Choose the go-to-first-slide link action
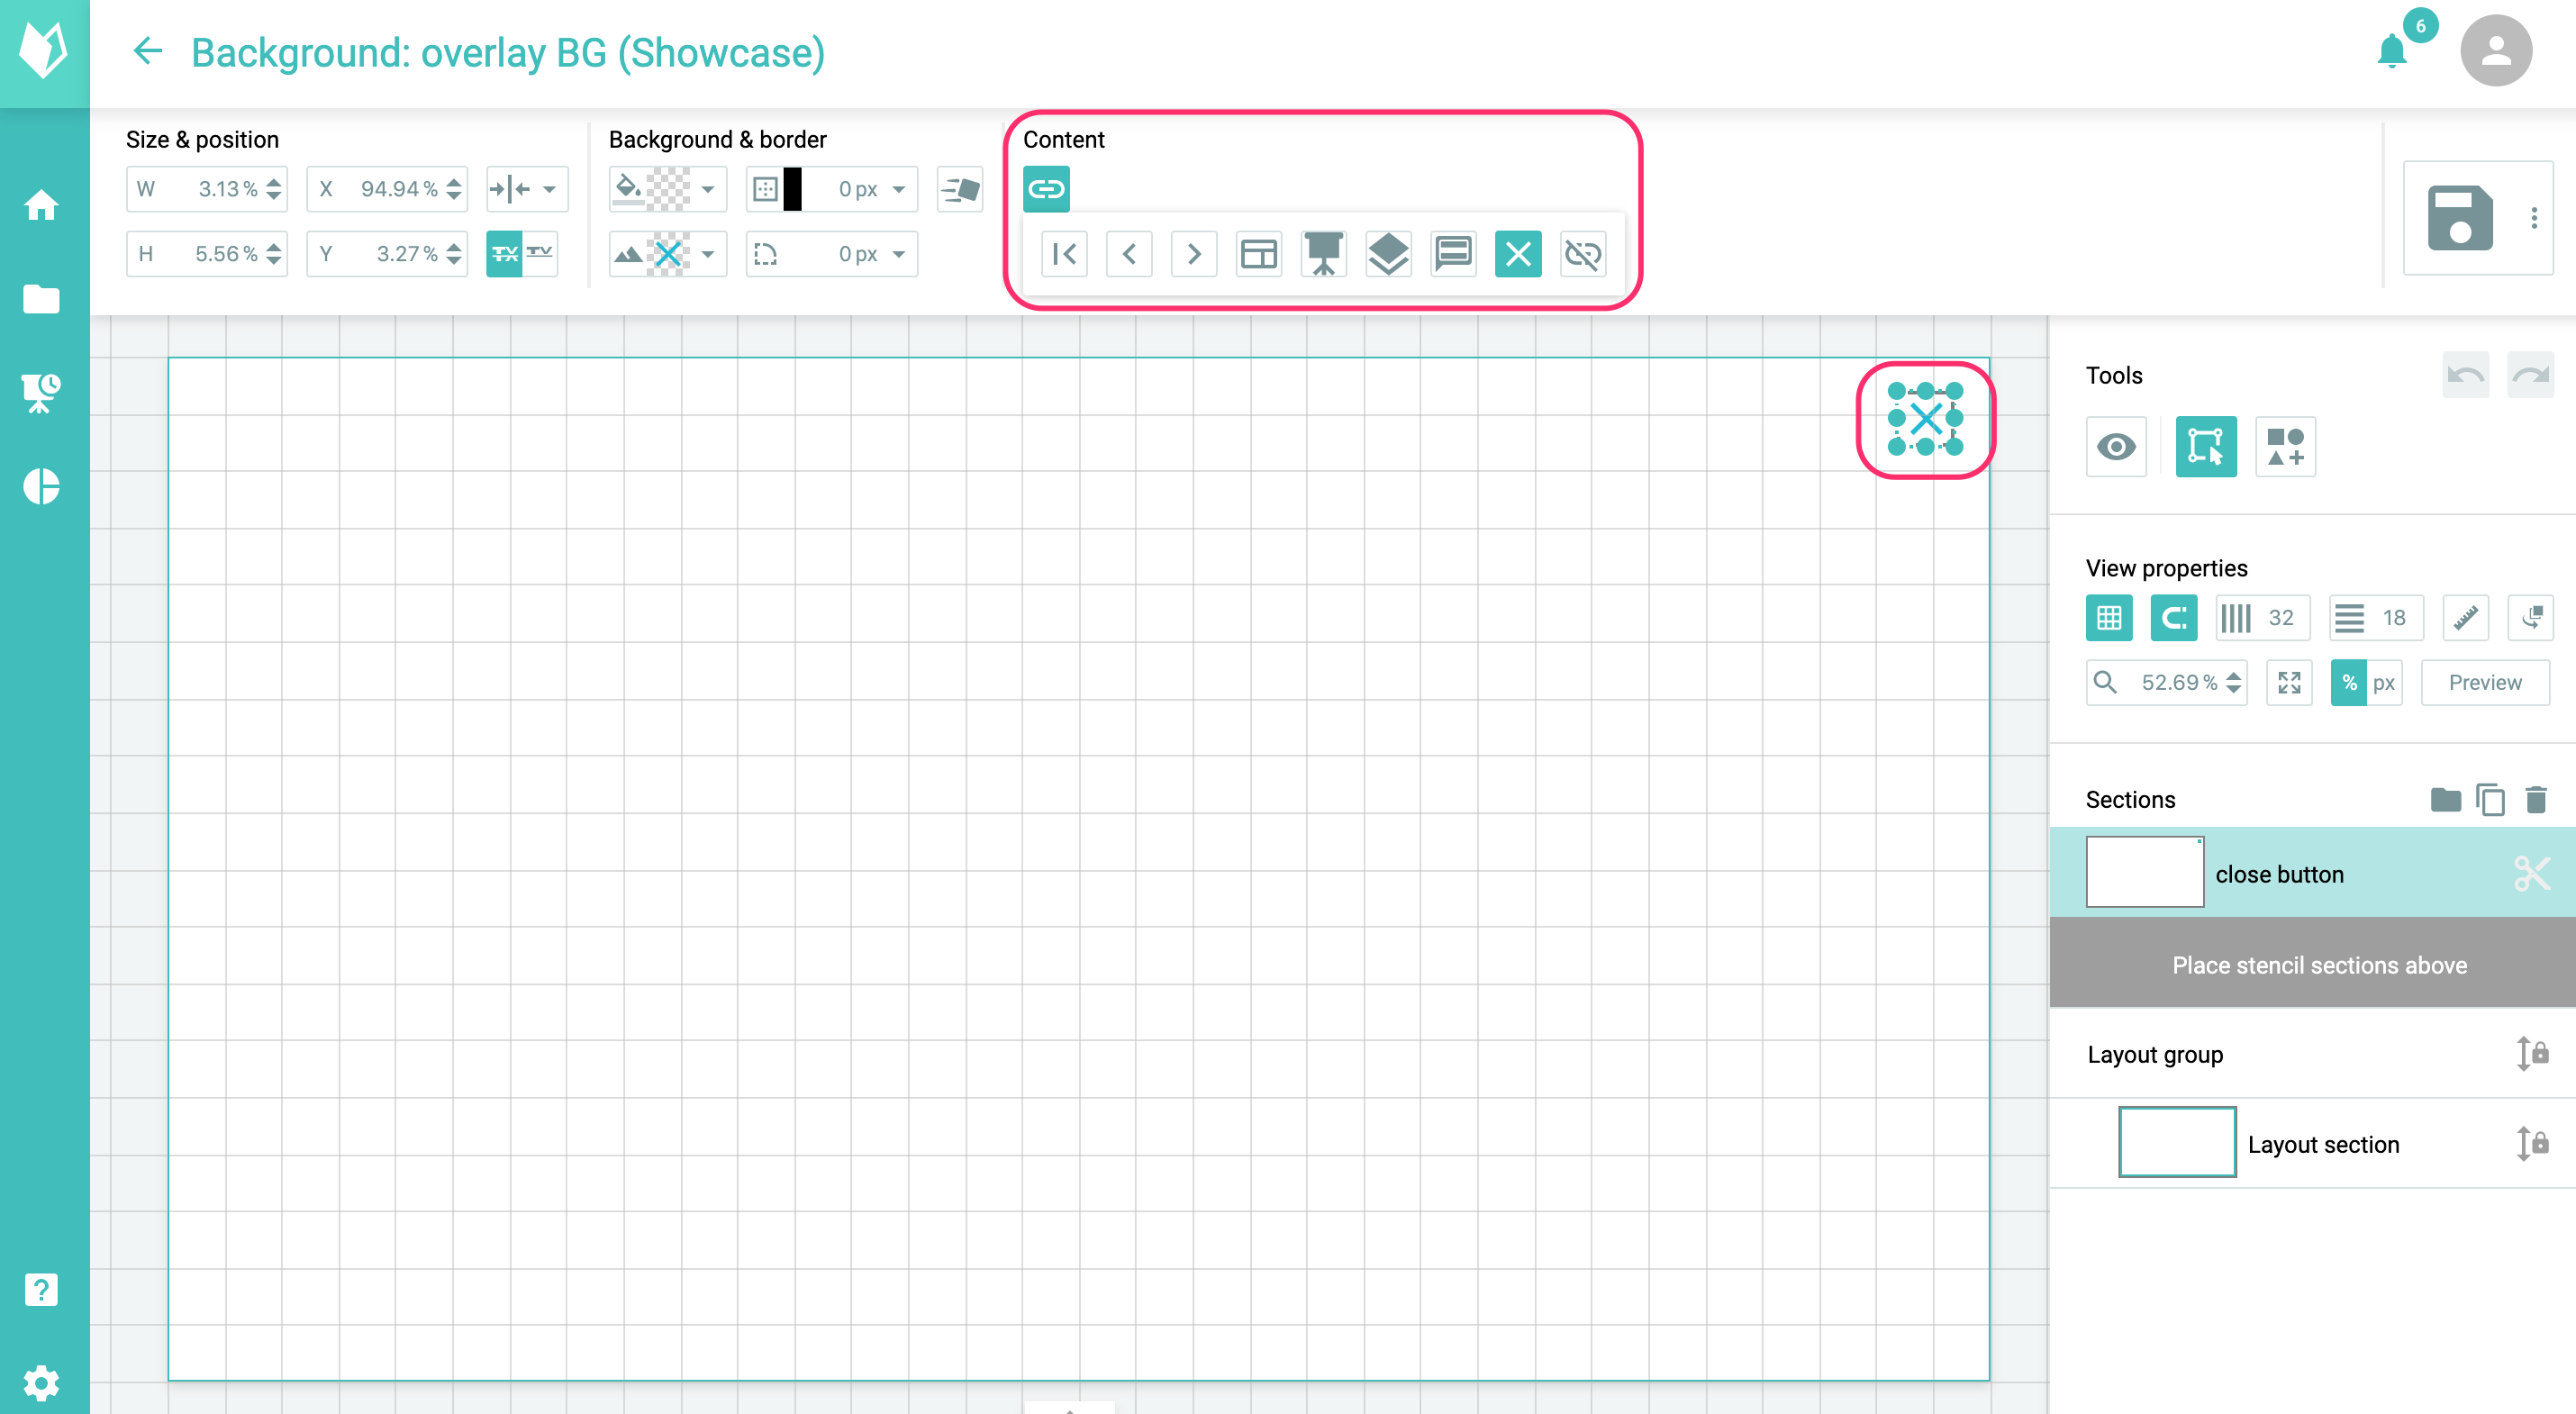 click(1064, 254)
